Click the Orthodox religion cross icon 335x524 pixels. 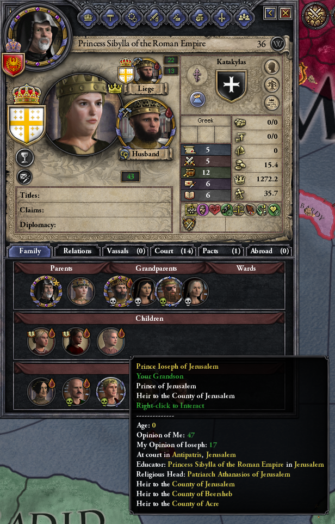[197, 75]
